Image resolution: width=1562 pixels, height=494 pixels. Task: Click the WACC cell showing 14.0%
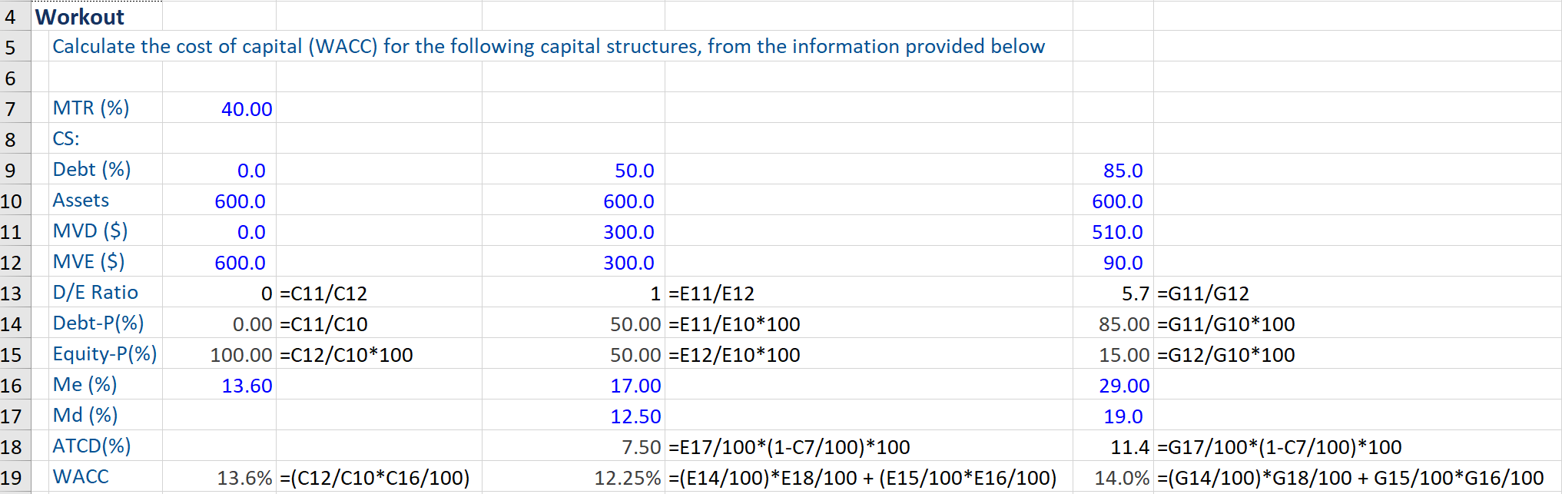click(x=1122, y=478)
